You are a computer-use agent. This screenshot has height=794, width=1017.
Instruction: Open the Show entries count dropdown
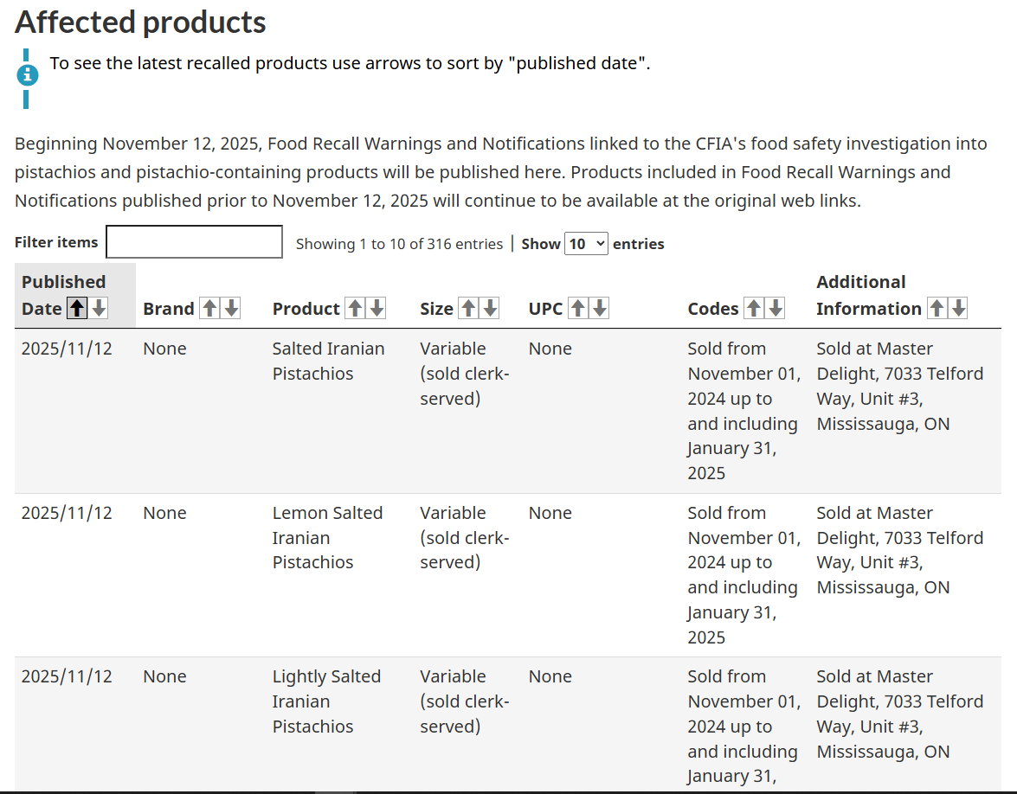(586, 244)
